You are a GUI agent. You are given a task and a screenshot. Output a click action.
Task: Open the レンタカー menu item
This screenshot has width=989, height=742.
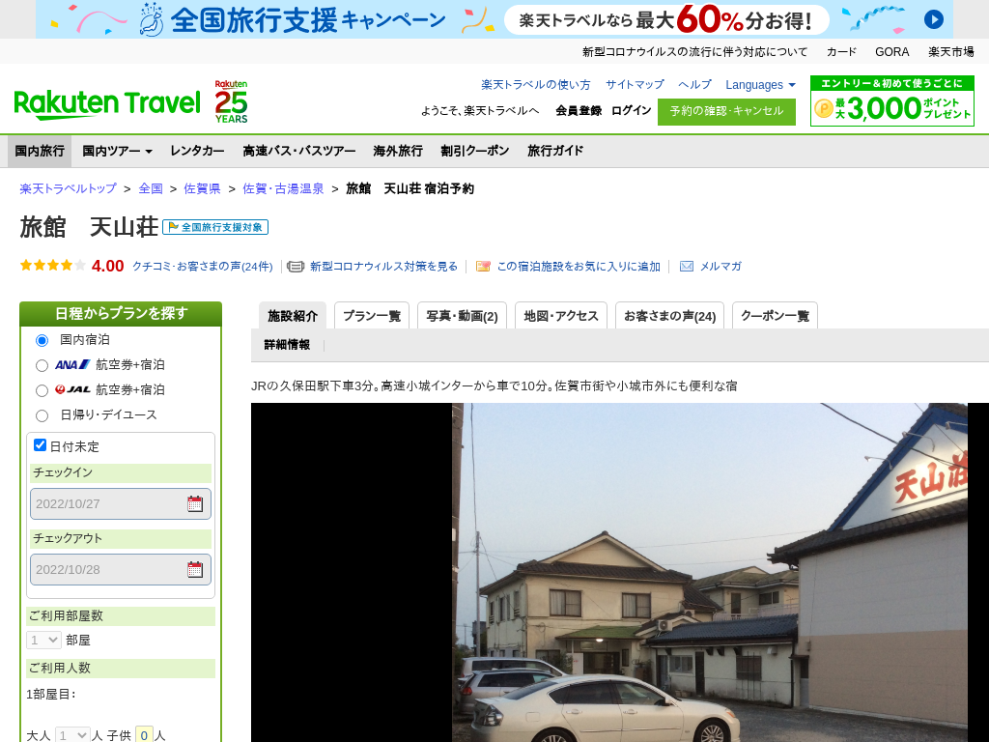tap(197, 151)
